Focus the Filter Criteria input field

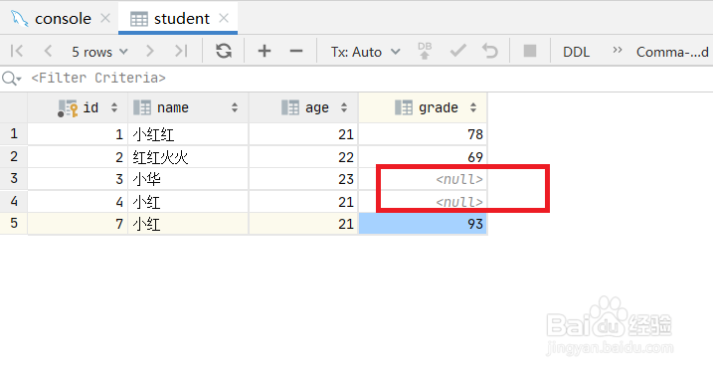tap(371, 79)
